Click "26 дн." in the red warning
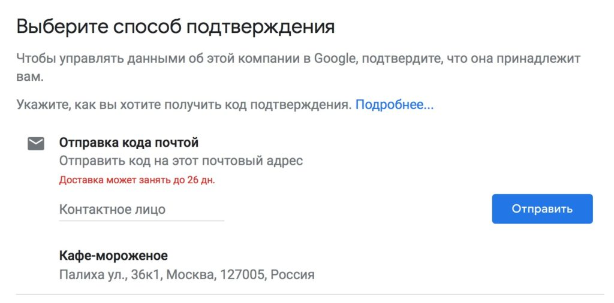614x303 pixels. pyautogui.click(x=201, y=180)
